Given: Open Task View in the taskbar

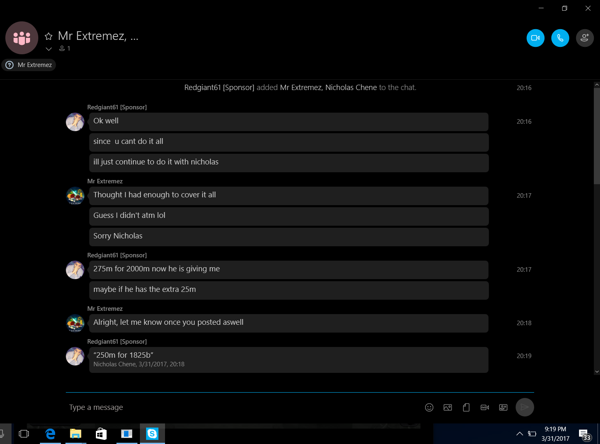Looking at the screenshot, I should click(x=24, y=434).
